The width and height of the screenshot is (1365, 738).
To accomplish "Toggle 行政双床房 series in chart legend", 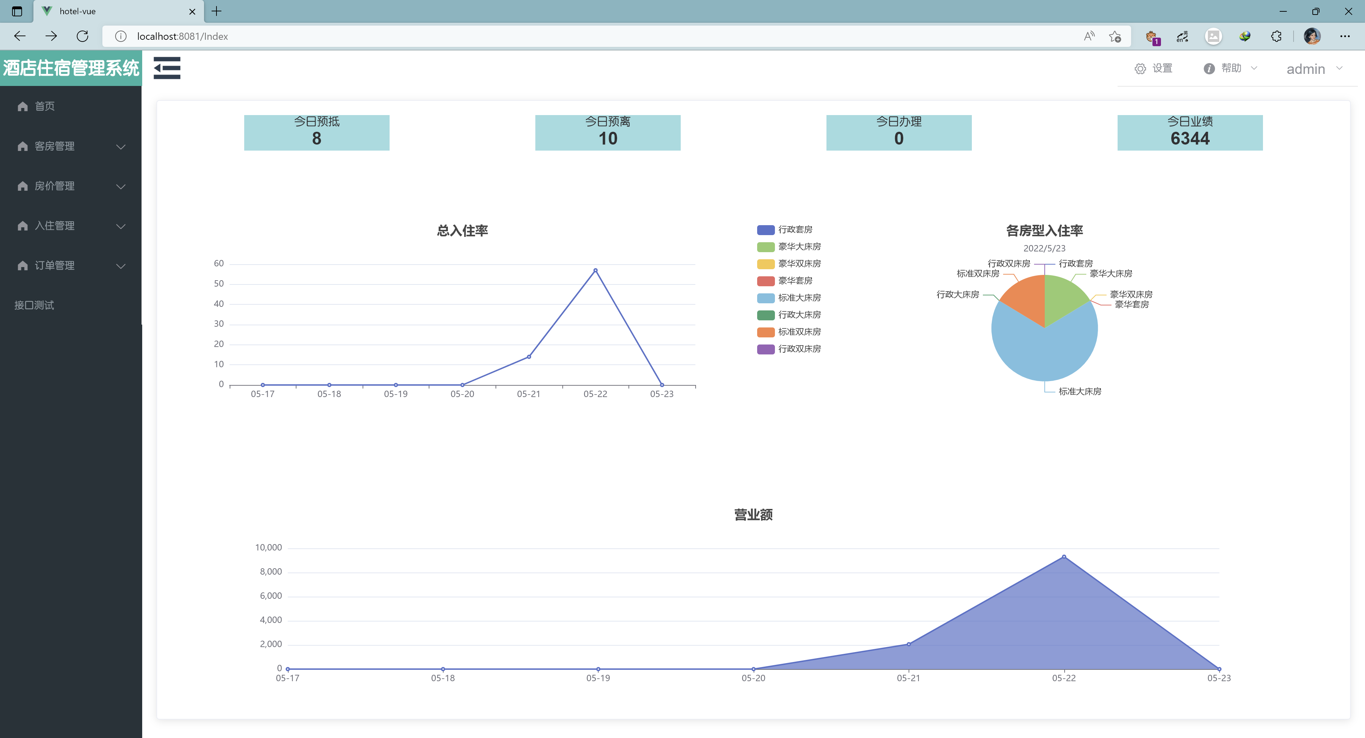I will pos(789,349).
